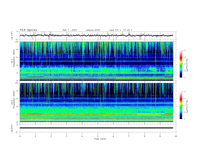
Task: Click the "station=ATH" header label
Action: 93,30
